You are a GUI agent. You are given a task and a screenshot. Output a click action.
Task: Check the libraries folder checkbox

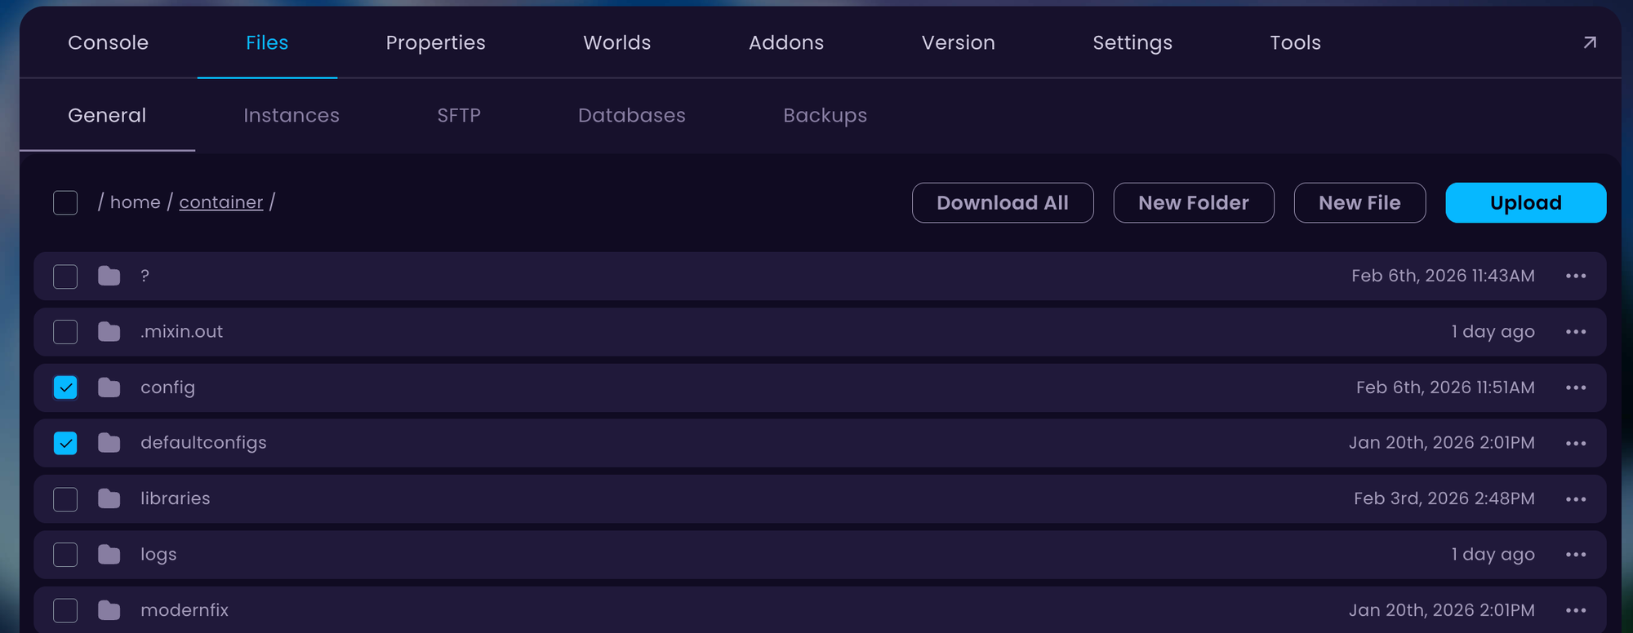pyautogui.click(x=65, y=499)
